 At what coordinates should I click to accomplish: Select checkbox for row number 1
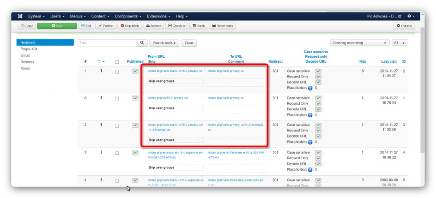pos(117,71)
